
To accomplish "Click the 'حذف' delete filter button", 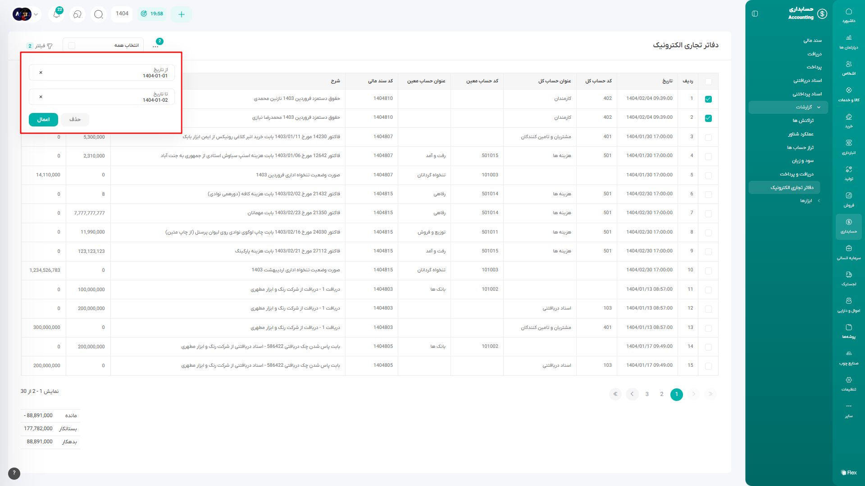I will [x=75, y=120].
